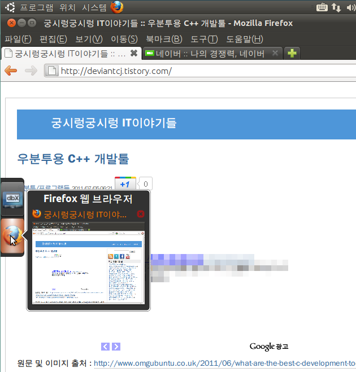Open the 북마크(B) menu
Screen dimensions: 356x372
click(164, 39)
